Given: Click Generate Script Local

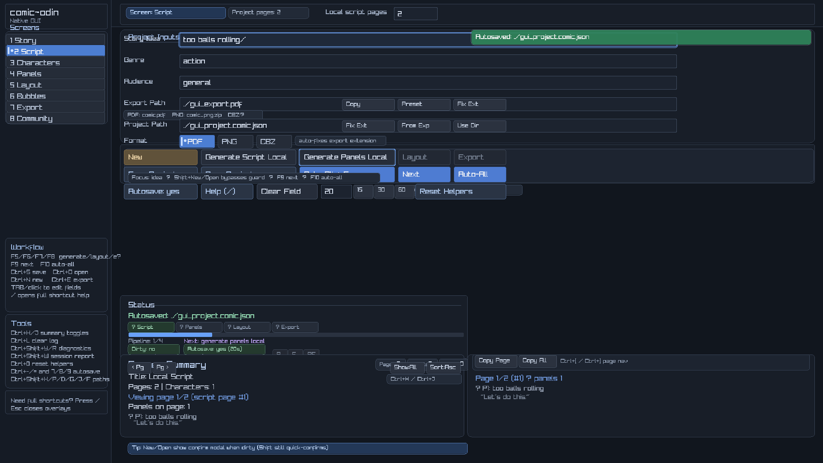Looking at the screenshot, I should [x=249, y=157].
